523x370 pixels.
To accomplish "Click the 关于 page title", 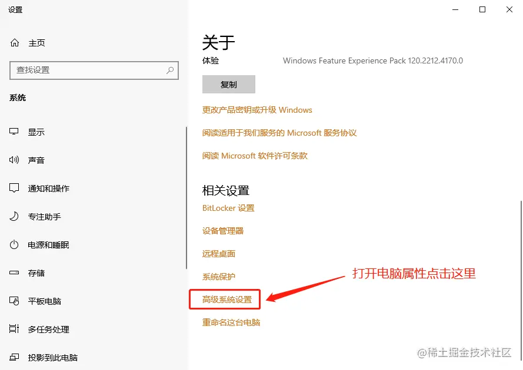I will pos(218,42).
